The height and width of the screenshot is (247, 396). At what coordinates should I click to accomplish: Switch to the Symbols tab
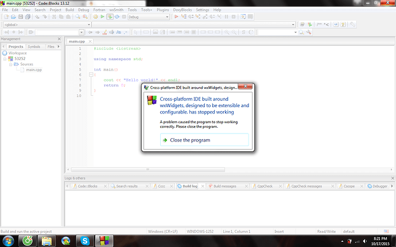point(34,46)
